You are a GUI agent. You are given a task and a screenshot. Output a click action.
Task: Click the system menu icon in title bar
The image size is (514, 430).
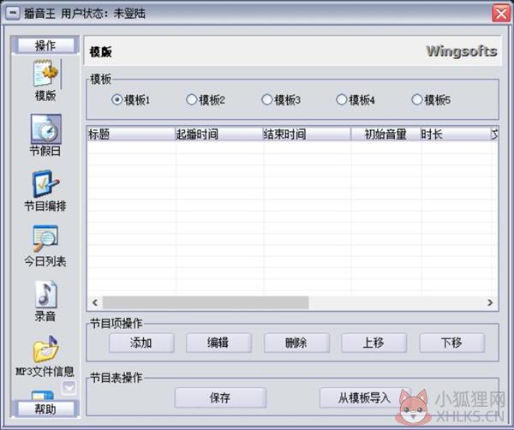[13, 14]
